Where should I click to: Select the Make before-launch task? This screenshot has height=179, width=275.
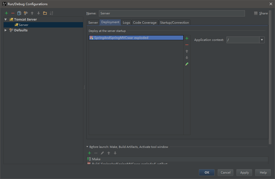(x=177, y=159)
